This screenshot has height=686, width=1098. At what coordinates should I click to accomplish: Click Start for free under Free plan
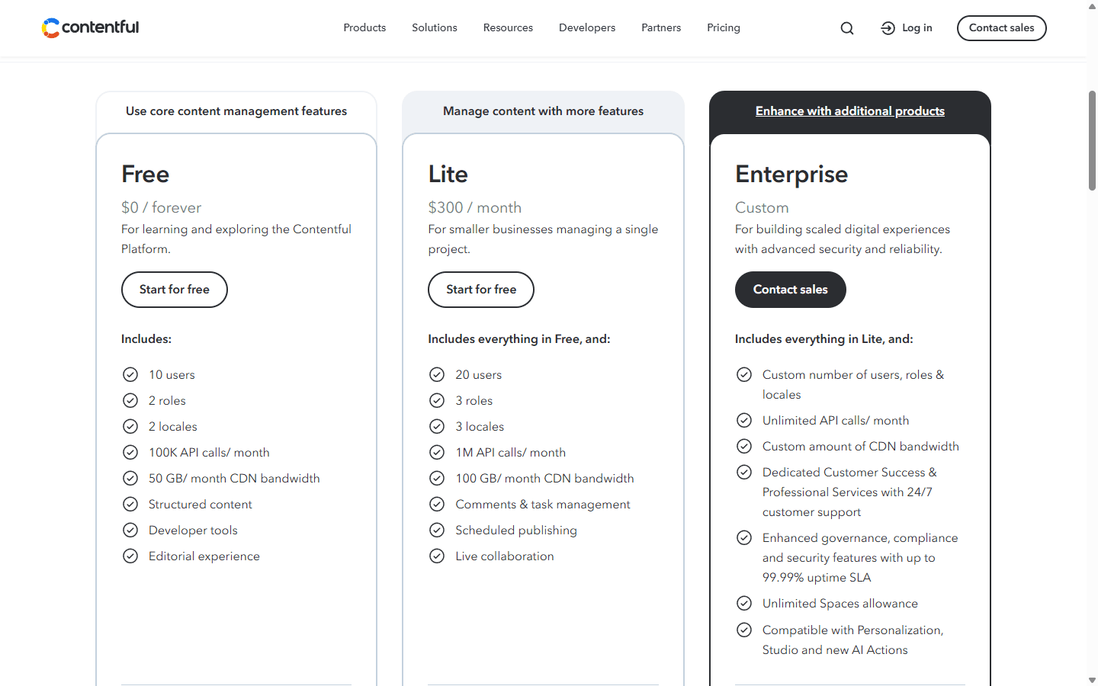[x=175, y=290]
